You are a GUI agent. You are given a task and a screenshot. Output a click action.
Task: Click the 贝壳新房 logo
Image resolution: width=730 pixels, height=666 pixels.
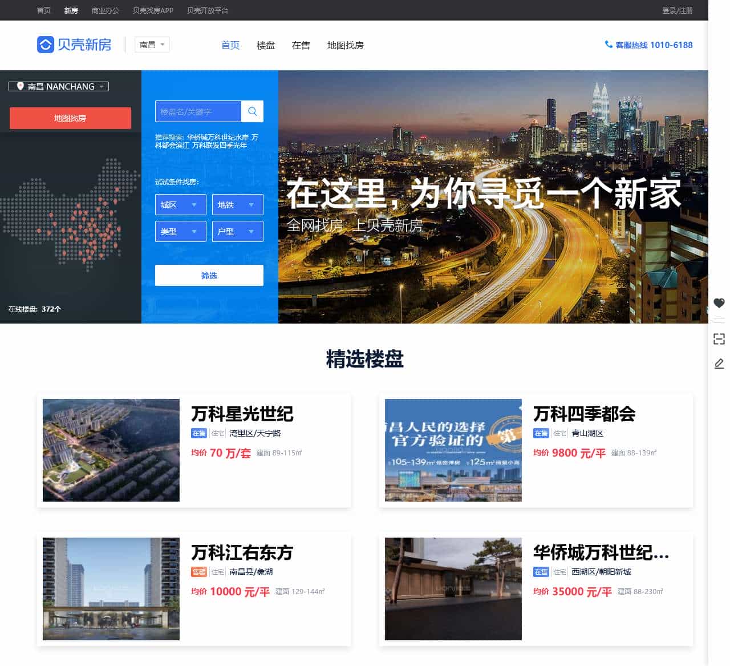click(74, 45)
